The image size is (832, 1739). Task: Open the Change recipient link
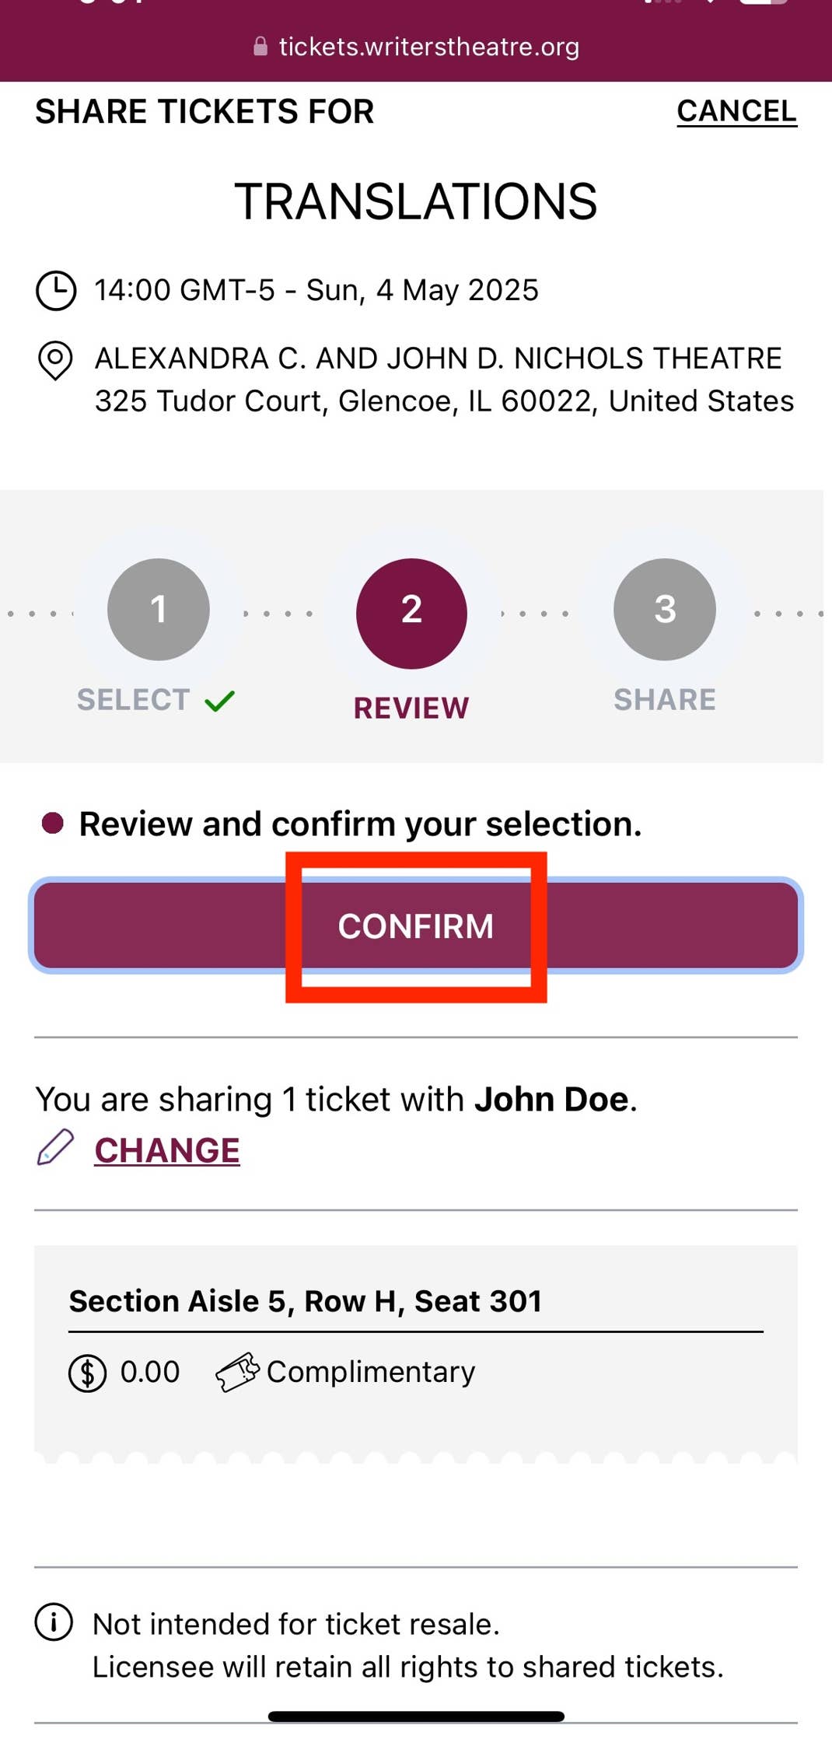[x=167, y=1150]
